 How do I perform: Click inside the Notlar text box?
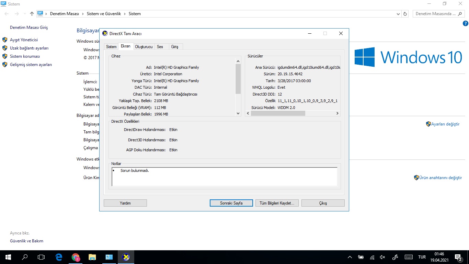(225, 177)
